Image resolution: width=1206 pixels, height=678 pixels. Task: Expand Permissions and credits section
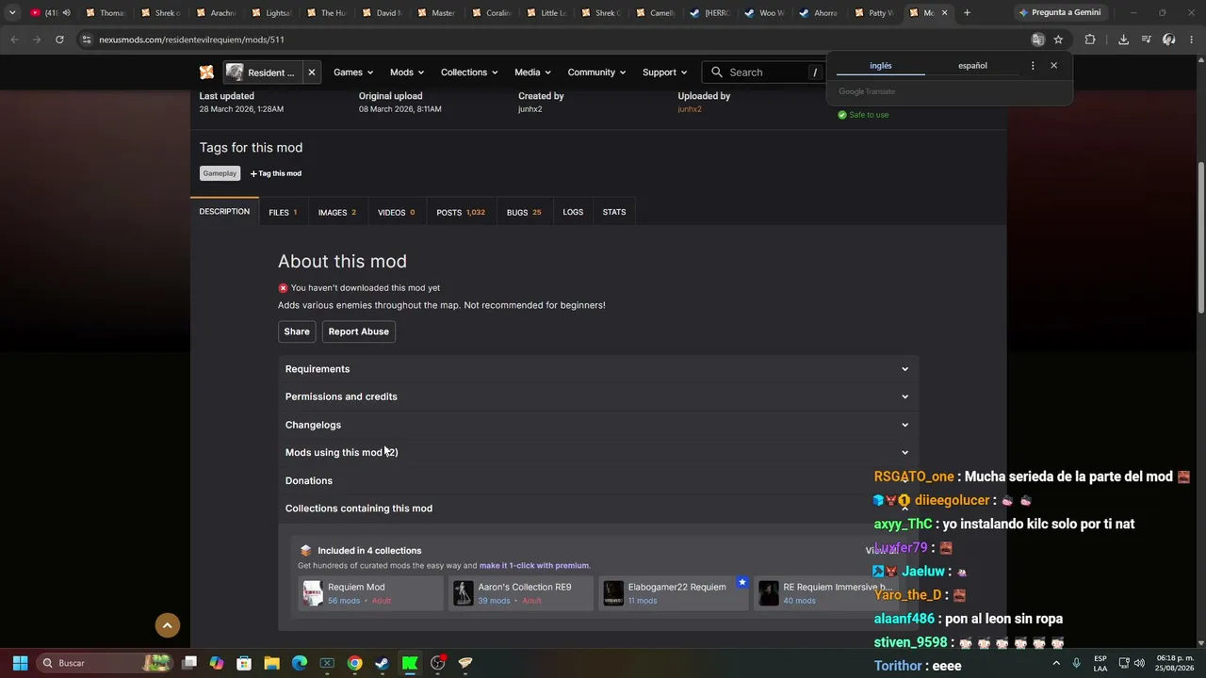click(598, 396)
